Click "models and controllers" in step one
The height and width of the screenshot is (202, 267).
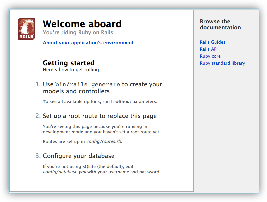pyautogui.click(x=76, y=91)
